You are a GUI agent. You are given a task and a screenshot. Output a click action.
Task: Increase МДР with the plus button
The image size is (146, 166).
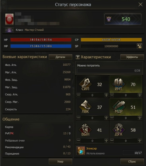click(x=140, y=118)
